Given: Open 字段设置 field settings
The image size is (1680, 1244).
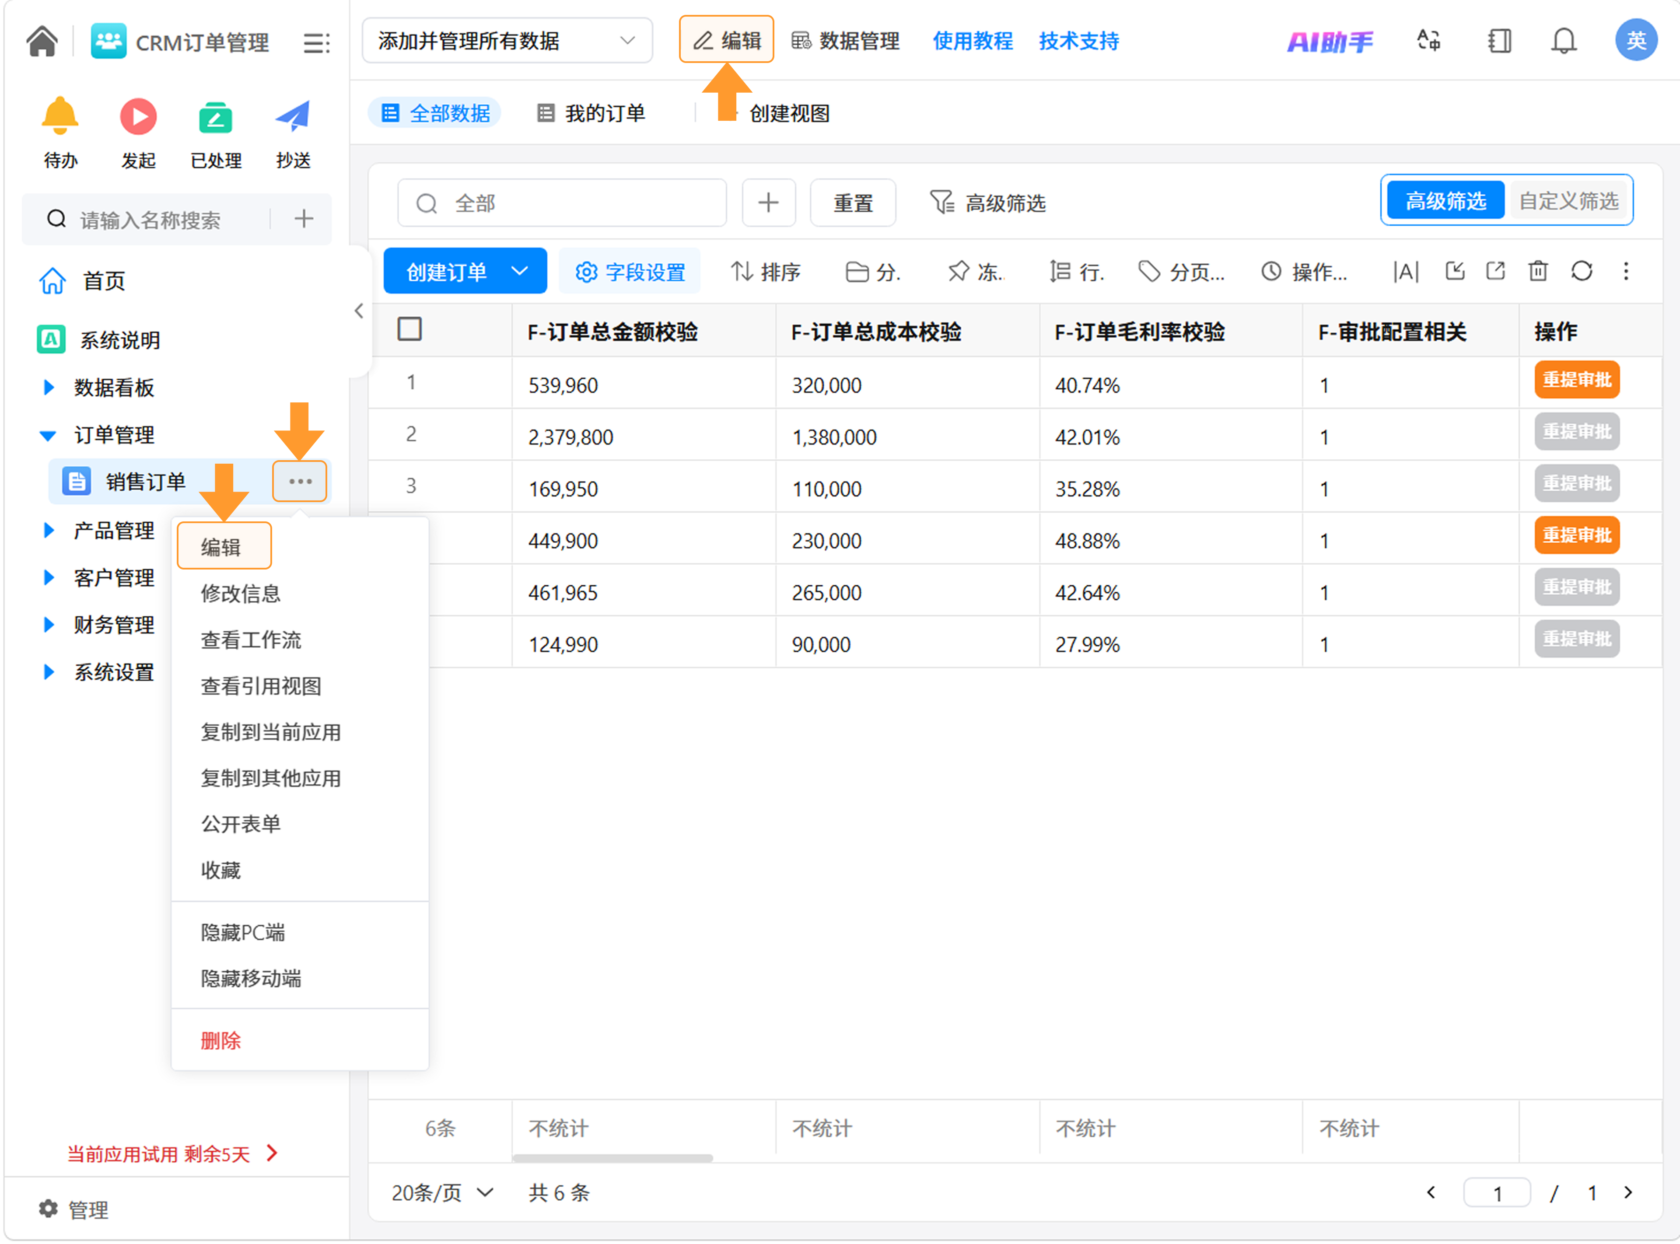Looking at the screenshot, I should (x=630, y=271).
